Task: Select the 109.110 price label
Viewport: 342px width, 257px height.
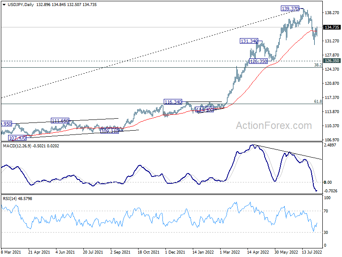Action: click(x=109, y=131)
